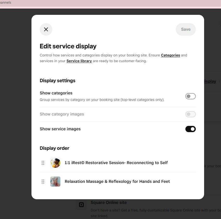The height and width of the screenshot is (219, 221).
Task: Open the Service library link
Action: click(79, 61)
